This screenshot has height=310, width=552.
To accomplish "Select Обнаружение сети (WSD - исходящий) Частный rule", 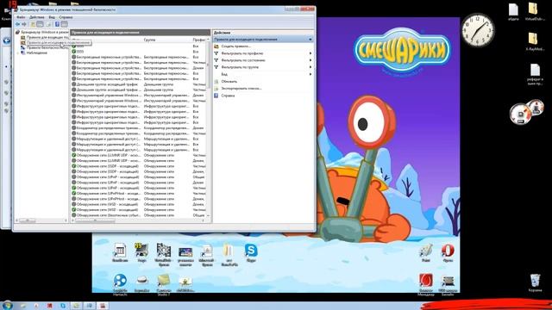I will pyautogui.click(x=138, y=209).
